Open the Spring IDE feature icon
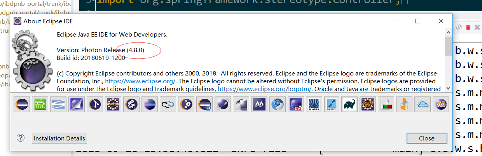482x156 pixels. click(x=40, y=104)
